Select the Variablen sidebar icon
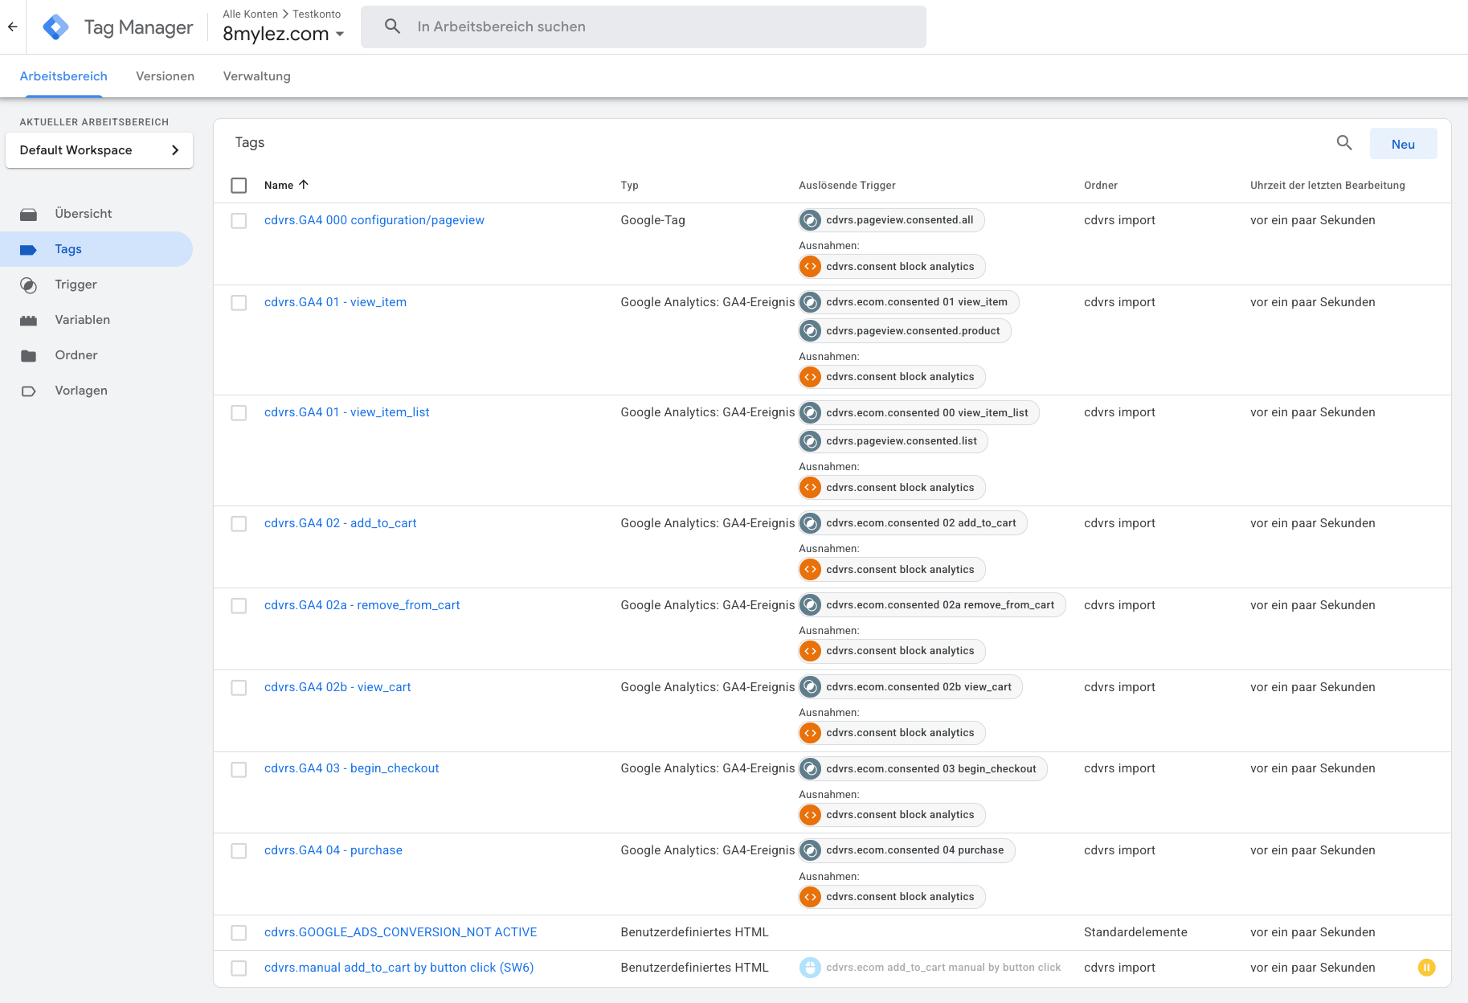The image size is (1468, 1003). [30, 319]
